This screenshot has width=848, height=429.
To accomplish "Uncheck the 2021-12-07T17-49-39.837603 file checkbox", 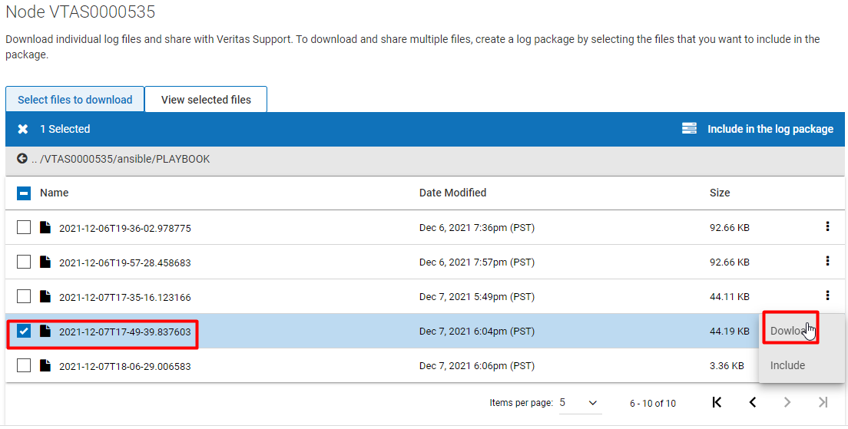I will click(24, 332).
